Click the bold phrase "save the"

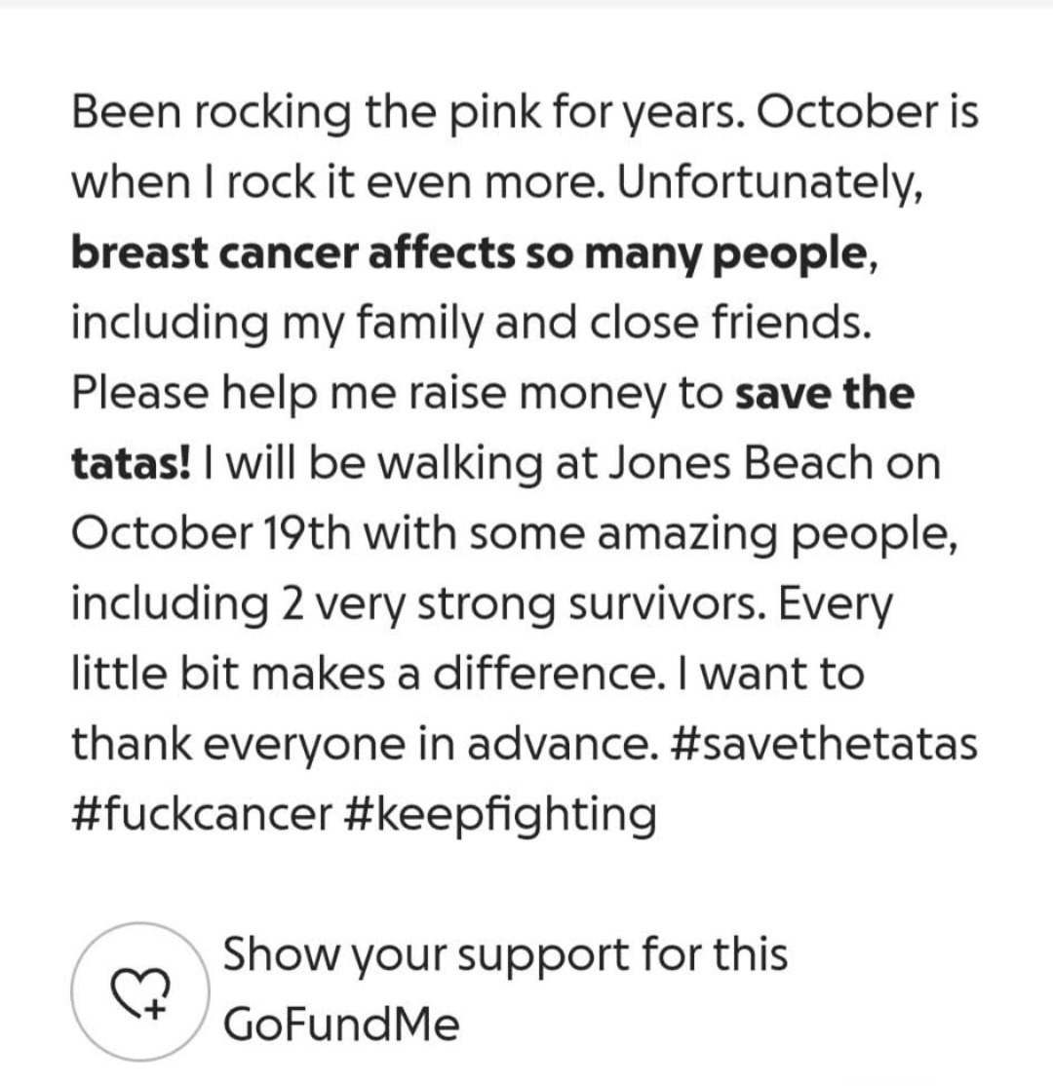(824, 395)
